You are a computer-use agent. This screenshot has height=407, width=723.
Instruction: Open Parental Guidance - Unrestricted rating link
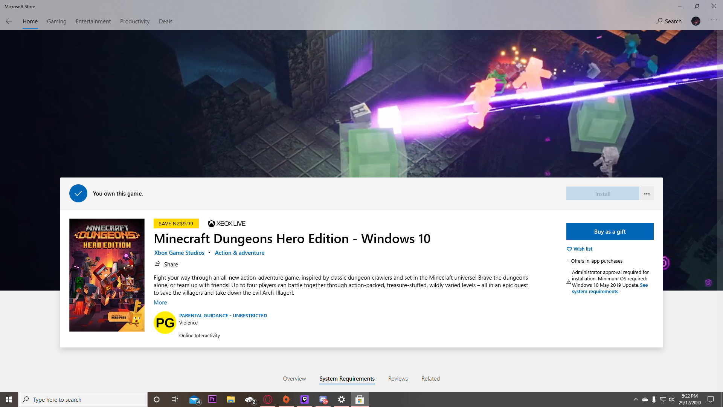click(223, 316)
